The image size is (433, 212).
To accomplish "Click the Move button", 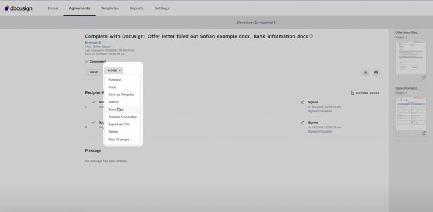I will tap(93, 72).
